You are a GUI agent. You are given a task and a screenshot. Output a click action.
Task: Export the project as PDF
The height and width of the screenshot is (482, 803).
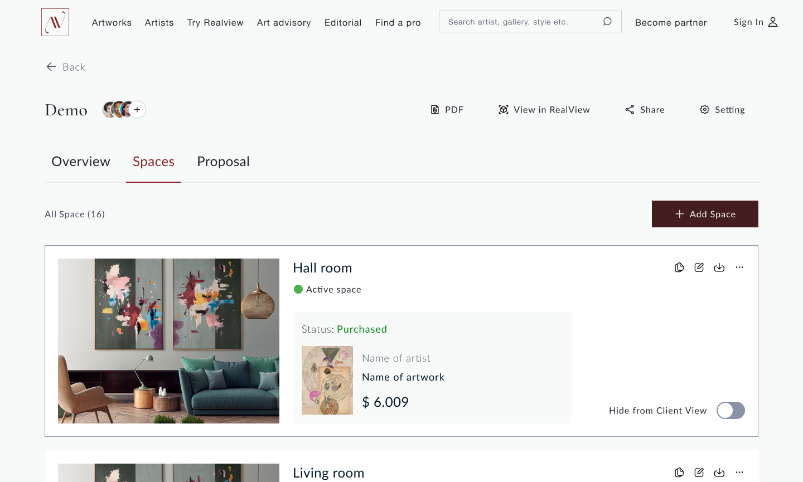point(447,110)
